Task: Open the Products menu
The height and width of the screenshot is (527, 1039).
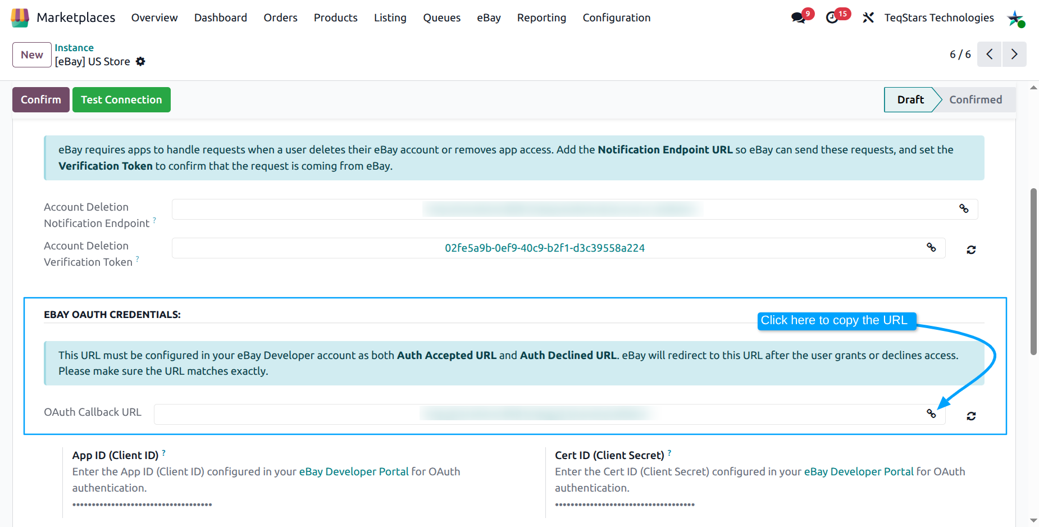Action: pyautogui.click(x=335, y=17)
